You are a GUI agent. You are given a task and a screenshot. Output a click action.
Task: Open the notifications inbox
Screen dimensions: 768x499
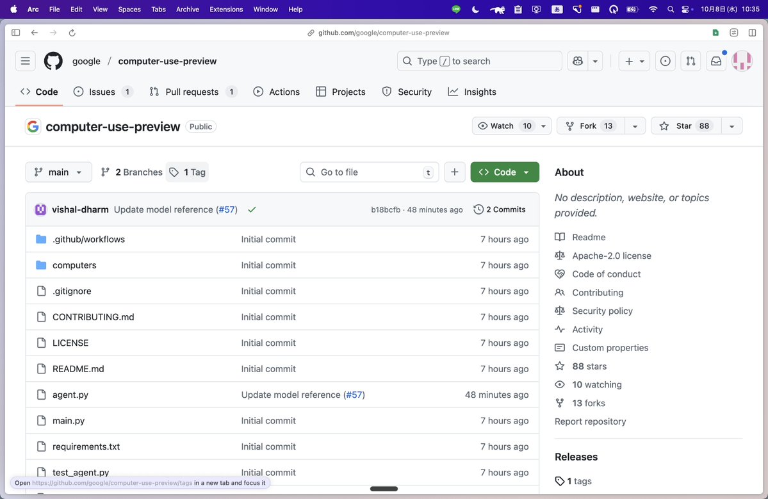coord(716,61)
